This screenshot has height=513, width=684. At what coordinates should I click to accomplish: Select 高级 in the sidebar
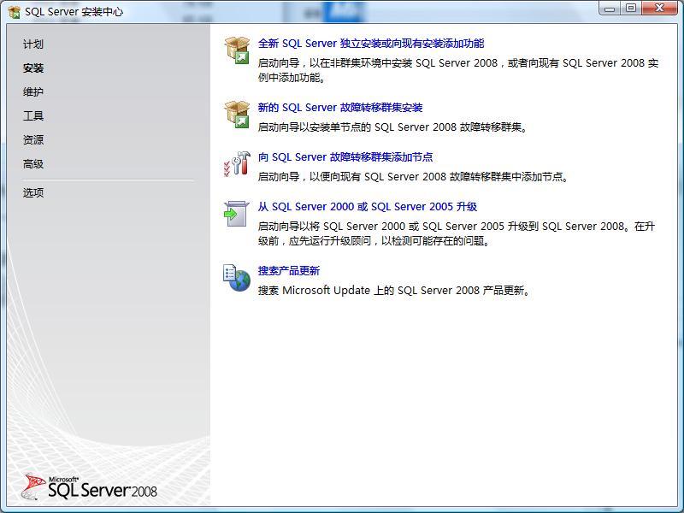32,163
